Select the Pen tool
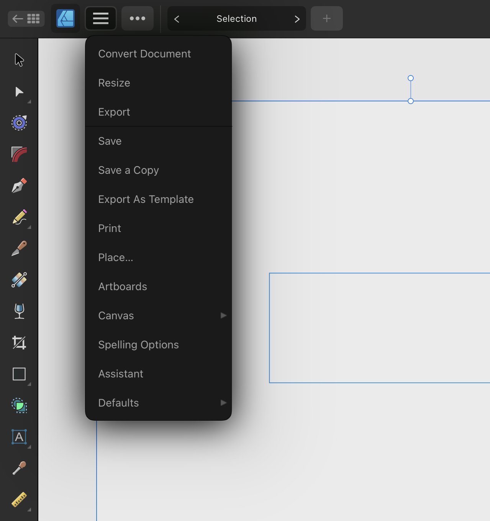Image resolution: width=490 pixels, height=521 pixels. [x=19, y=185]
